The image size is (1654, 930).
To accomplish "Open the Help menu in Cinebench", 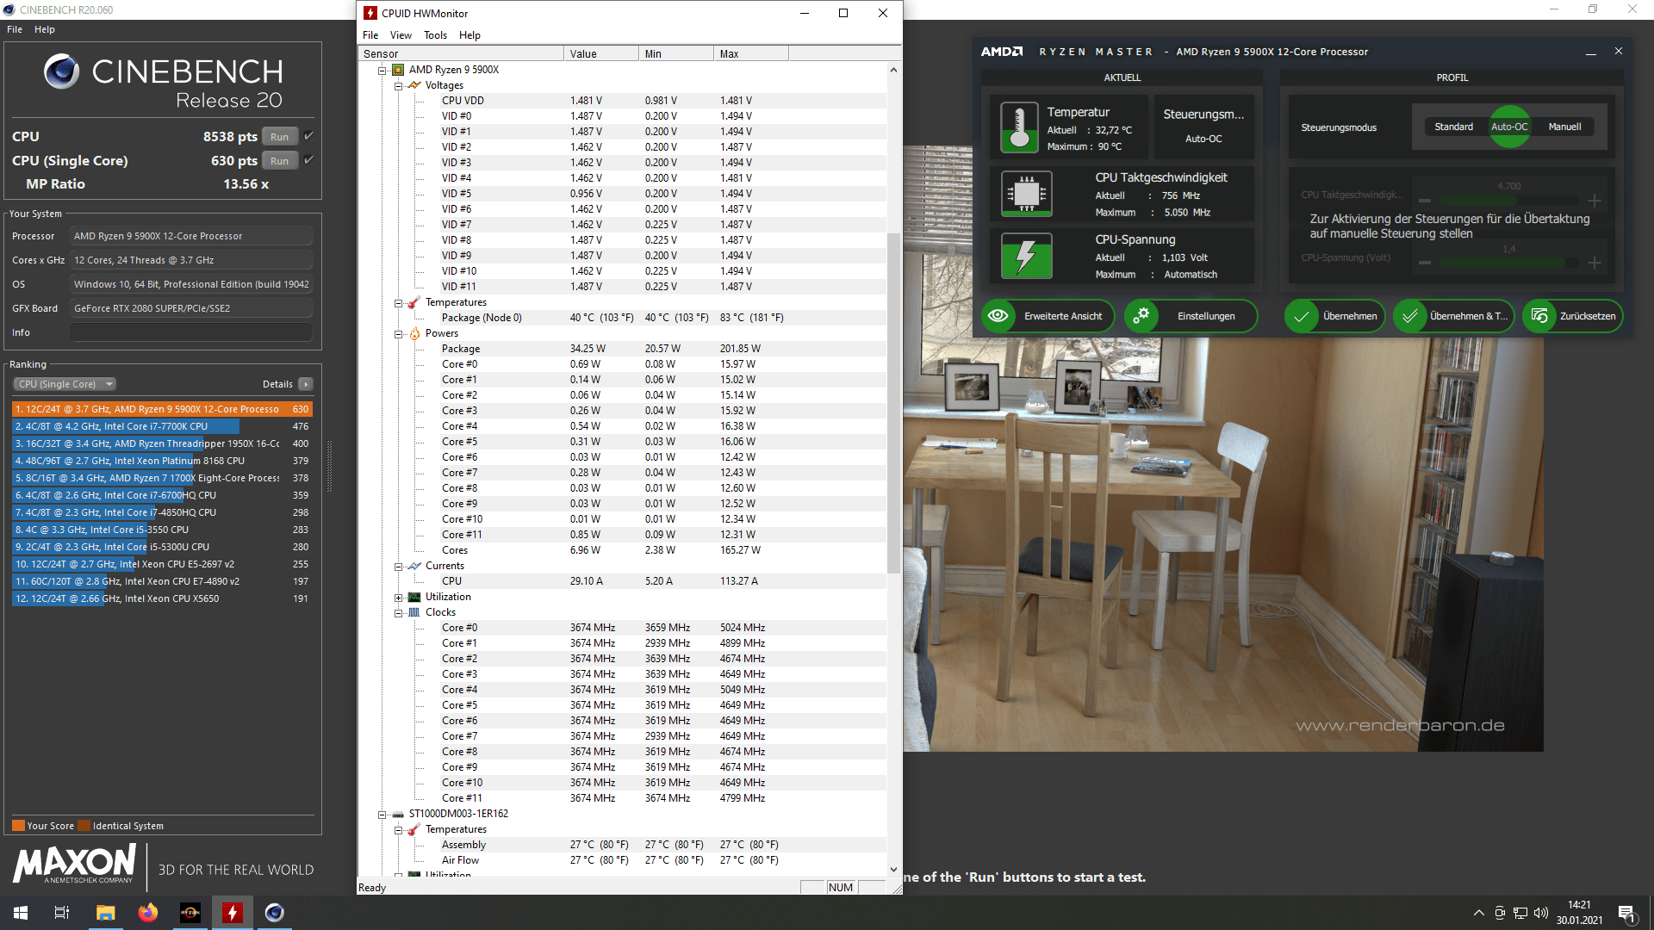I will pos(45,29).
